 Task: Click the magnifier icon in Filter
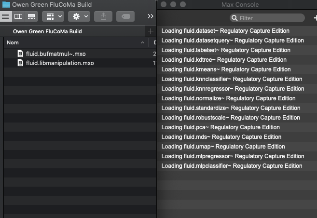point(234,18)
